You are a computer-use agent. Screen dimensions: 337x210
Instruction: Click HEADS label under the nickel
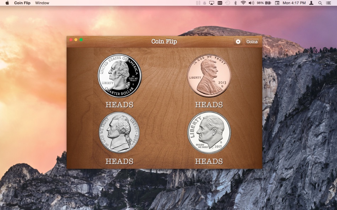tap(120, 161)
